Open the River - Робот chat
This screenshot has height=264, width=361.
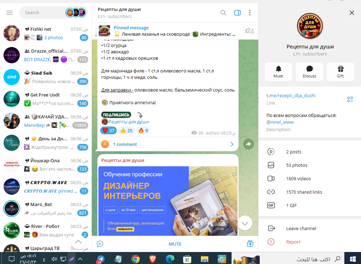pos(46,230)
